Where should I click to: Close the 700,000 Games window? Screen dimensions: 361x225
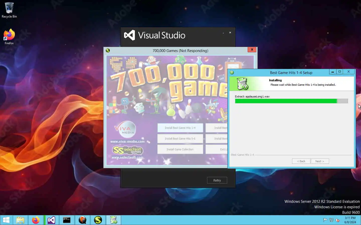click(252, 49)
